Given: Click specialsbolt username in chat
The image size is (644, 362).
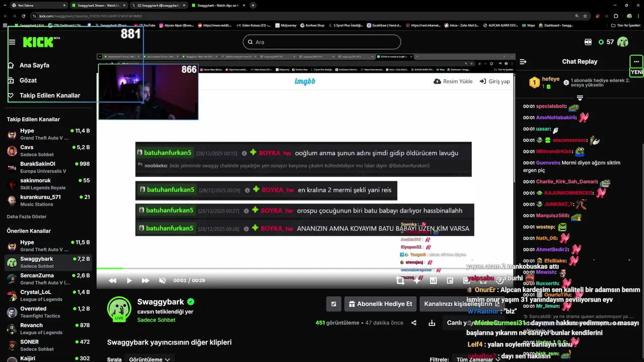Looking at the screenshot, I should pyautogui.click(x=550, y=107).
